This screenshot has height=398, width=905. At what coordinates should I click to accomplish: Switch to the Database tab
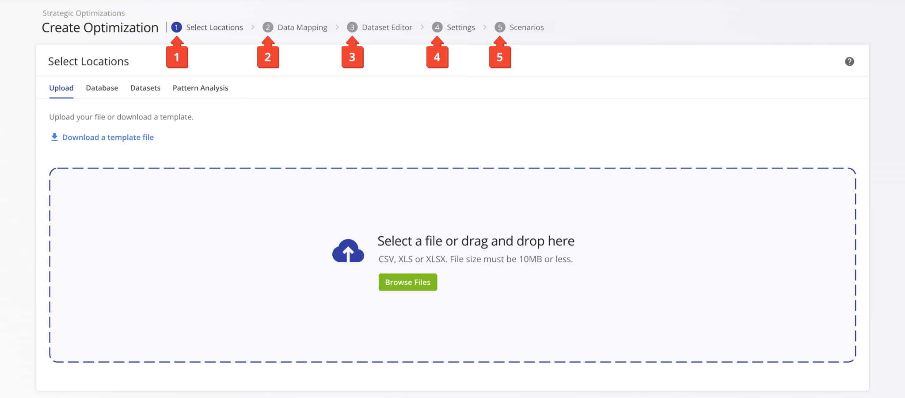[x=102, y=88]
